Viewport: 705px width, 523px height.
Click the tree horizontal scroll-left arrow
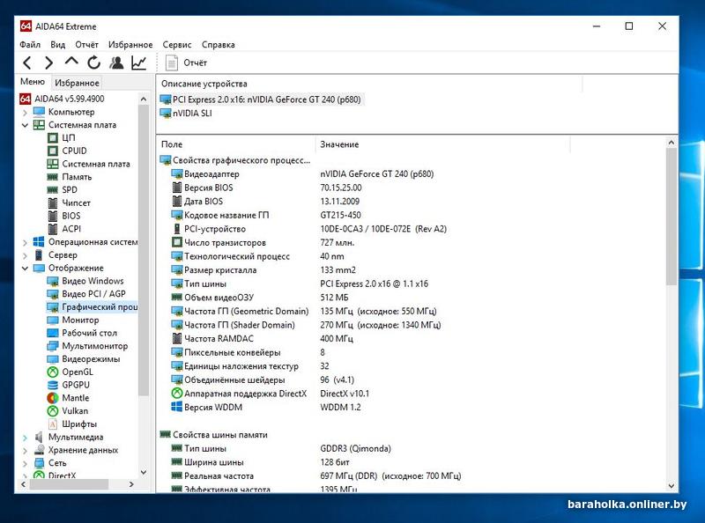click(23, 484)
